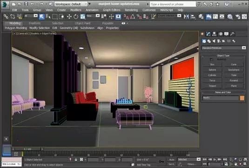
Task: Toggle the Spinner Snap button
Action: pos(146,16)
